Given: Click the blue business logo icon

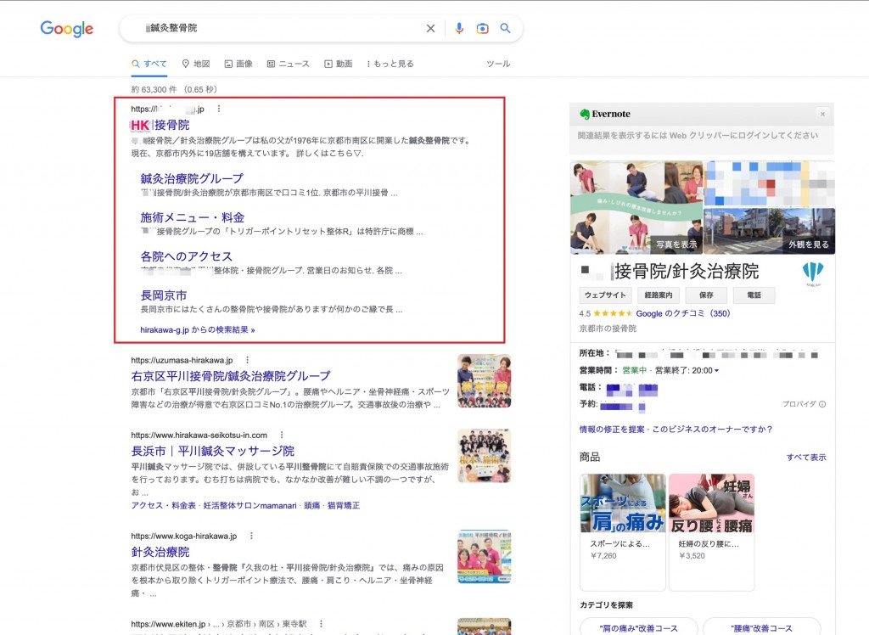Looking at the screenshot, I should click(x=812, y=273).
